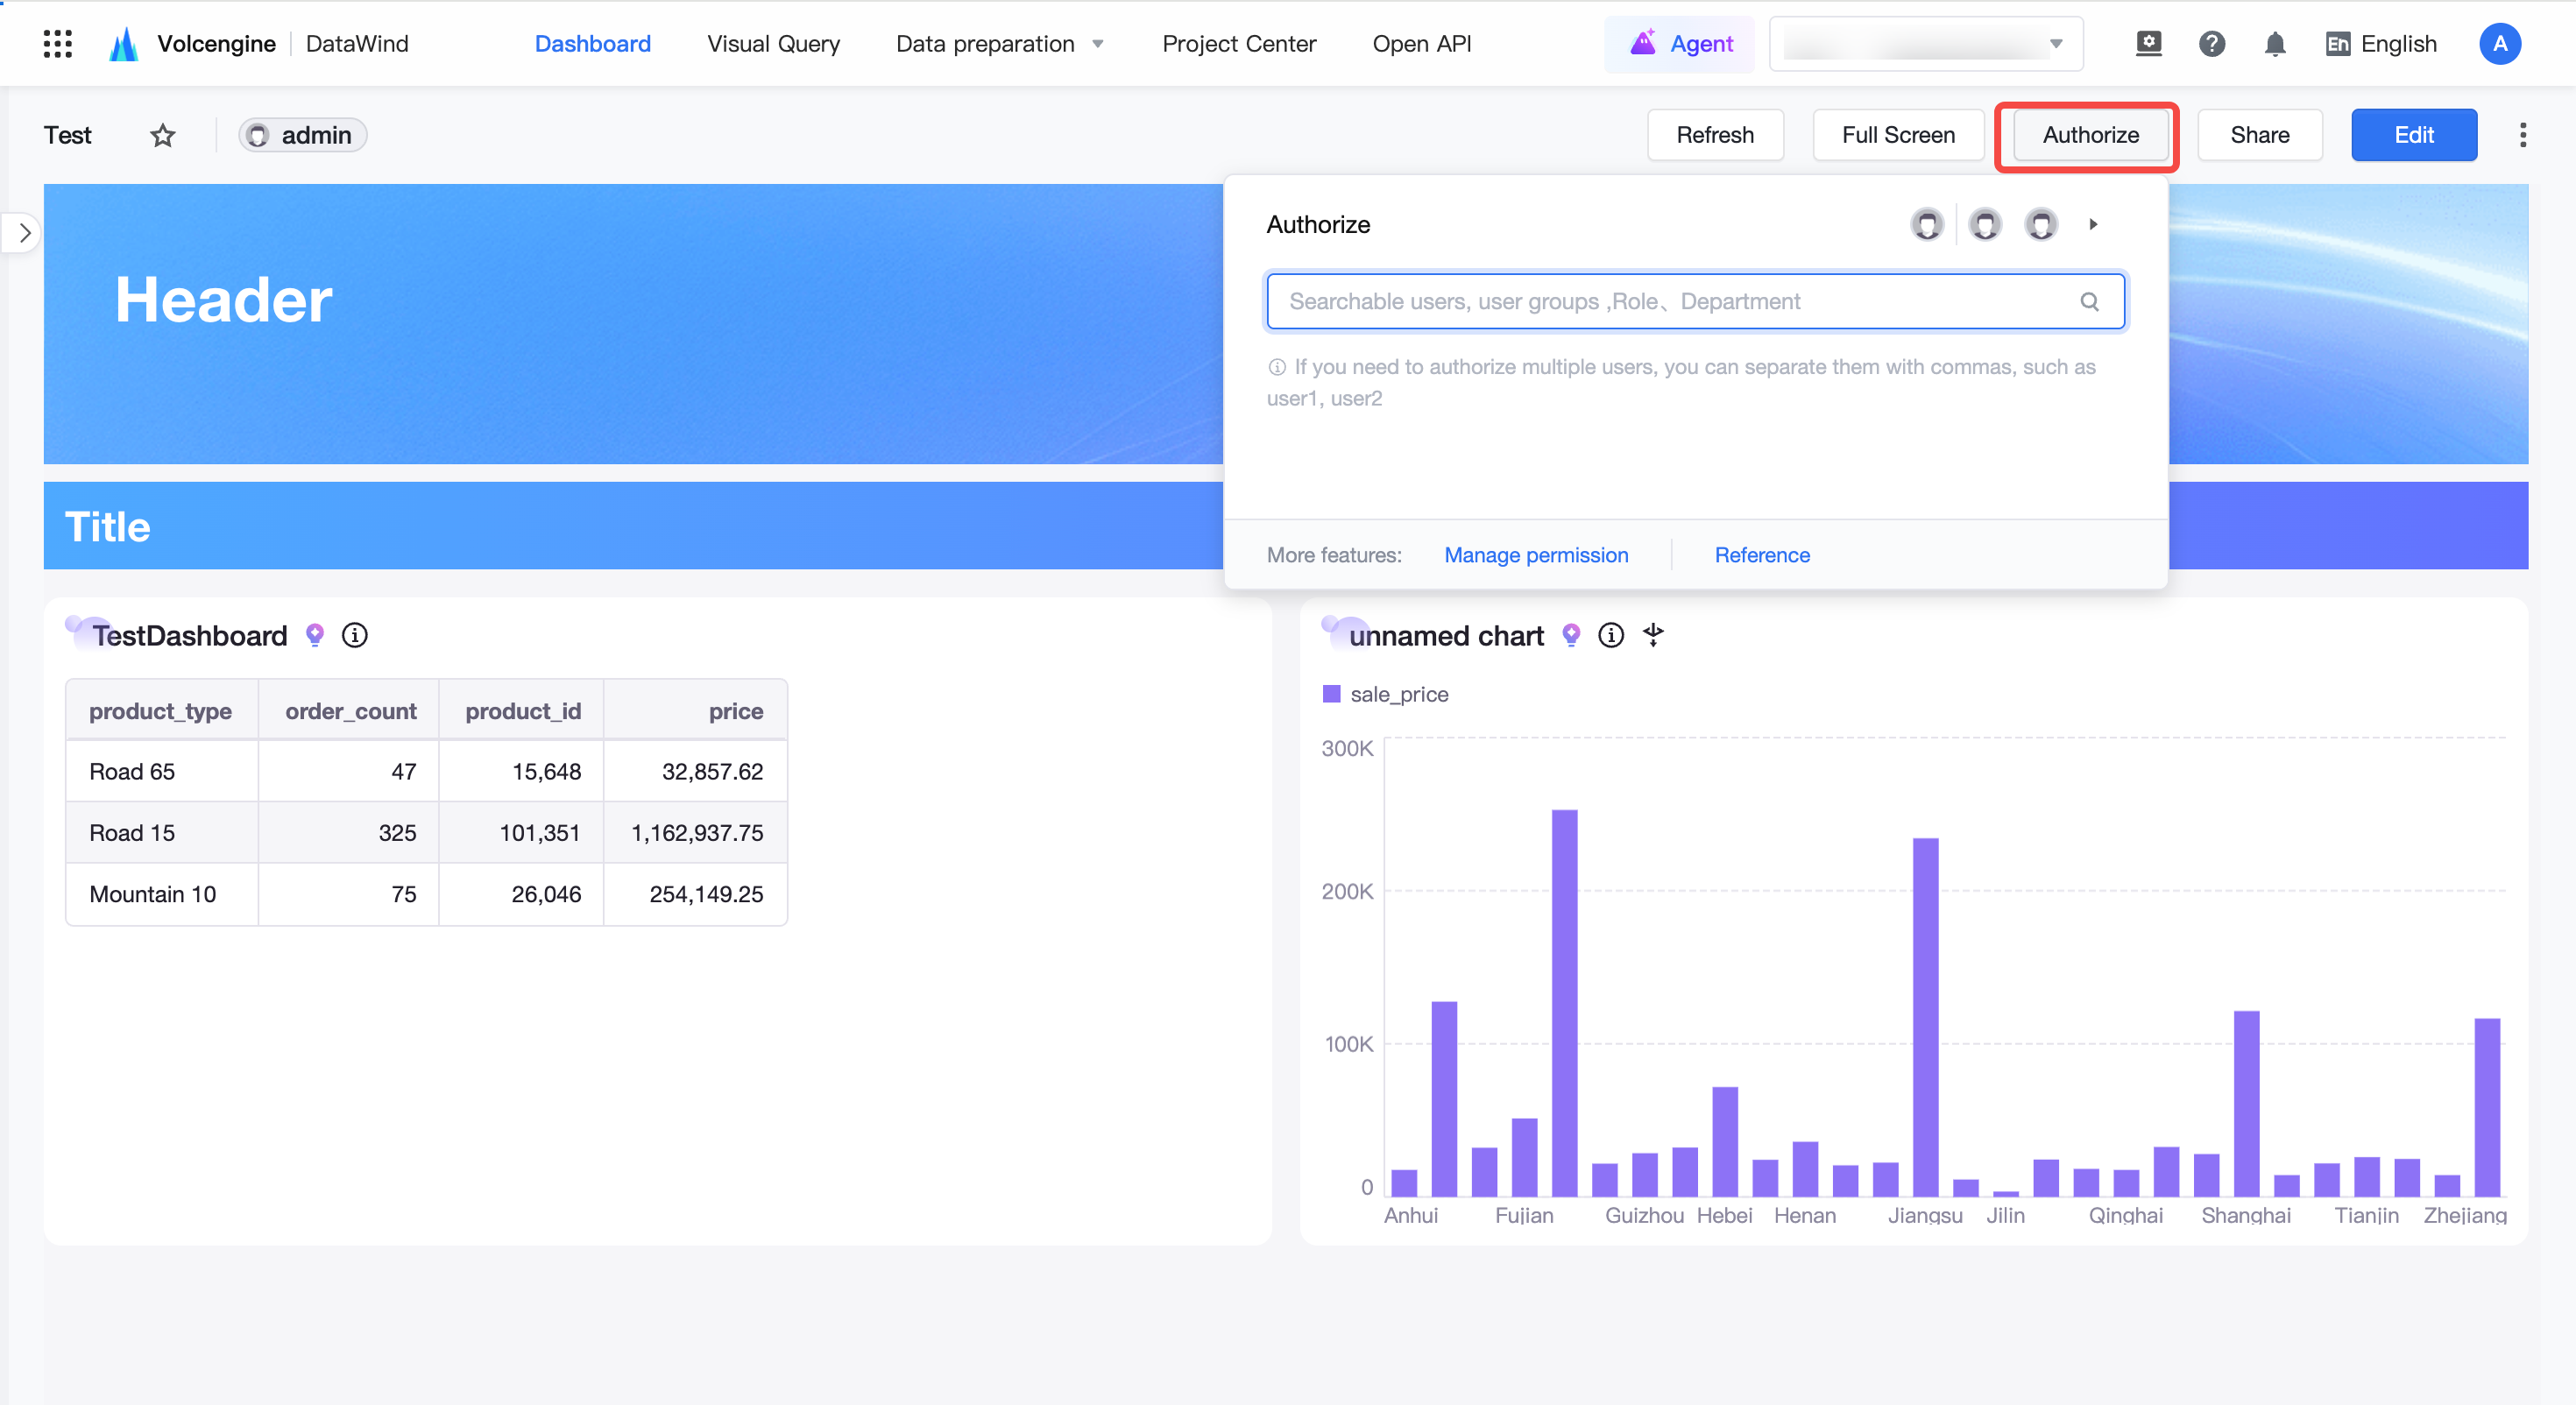The width and height of the screenshot is (2576, 1405).
Task: Switch to the Visual Query tab
Action: click(773, 44)
